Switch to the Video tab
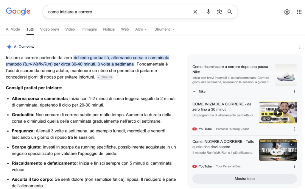 pos(70,29)
